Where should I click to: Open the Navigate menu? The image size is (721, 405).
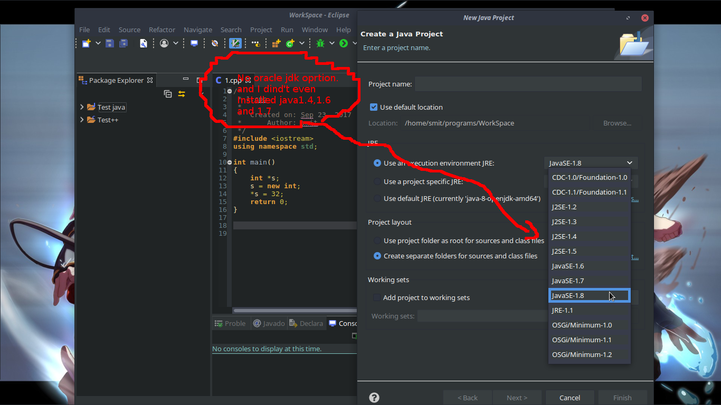[x=198, y=30]
